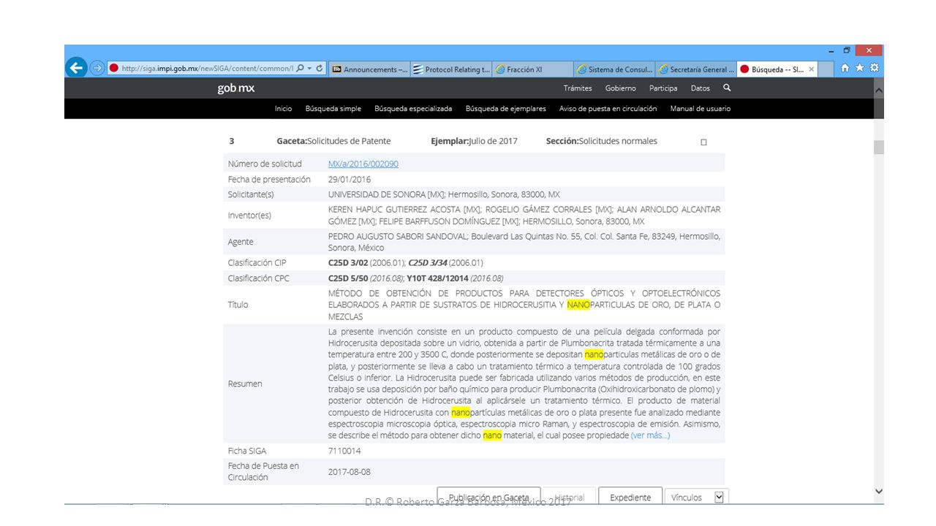936x526 pixels.
Task: Switch to the Fracción XI browser tab
Action: click(533, 69)
